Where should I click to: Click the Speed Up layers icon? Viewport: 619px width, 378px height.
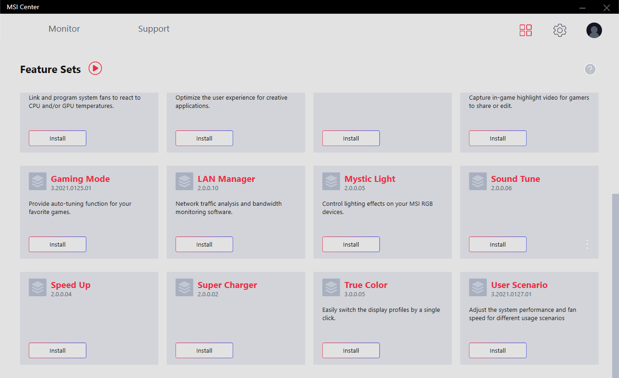(x=38, y=287)
